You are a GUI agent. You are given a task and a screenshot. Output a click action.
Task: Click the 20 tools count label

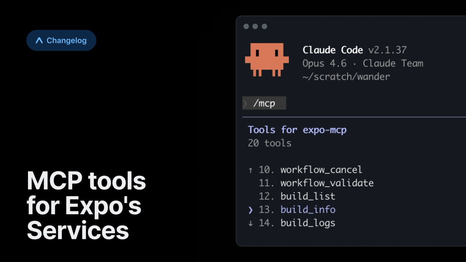(270, 143)
